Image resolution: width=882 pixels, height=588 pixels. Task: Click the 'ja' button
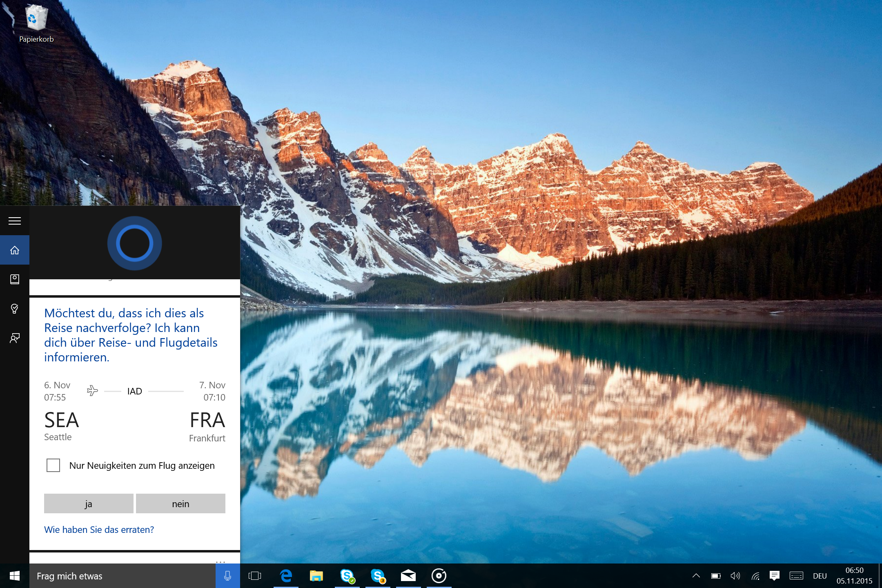[x=89, y=503]
